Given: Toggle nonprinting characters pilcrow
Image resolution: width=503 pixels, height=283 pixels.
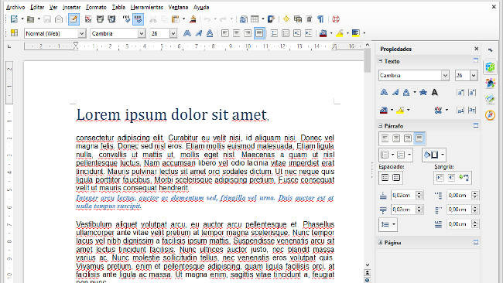Looking at the screenshot, I should tap(320, 19).
